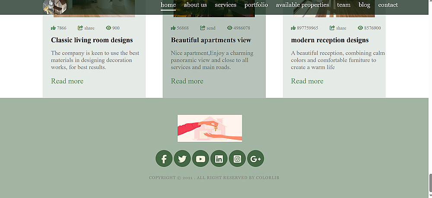Click the house logo in the navbar

point(55,7)
